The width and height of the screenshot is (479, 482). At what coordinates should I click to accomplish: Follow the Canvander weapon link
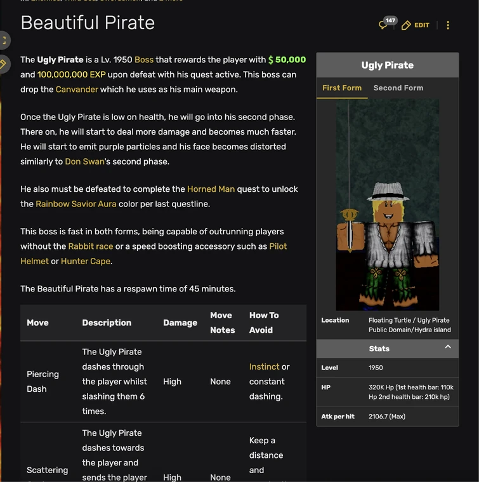[x=77, y=90]
